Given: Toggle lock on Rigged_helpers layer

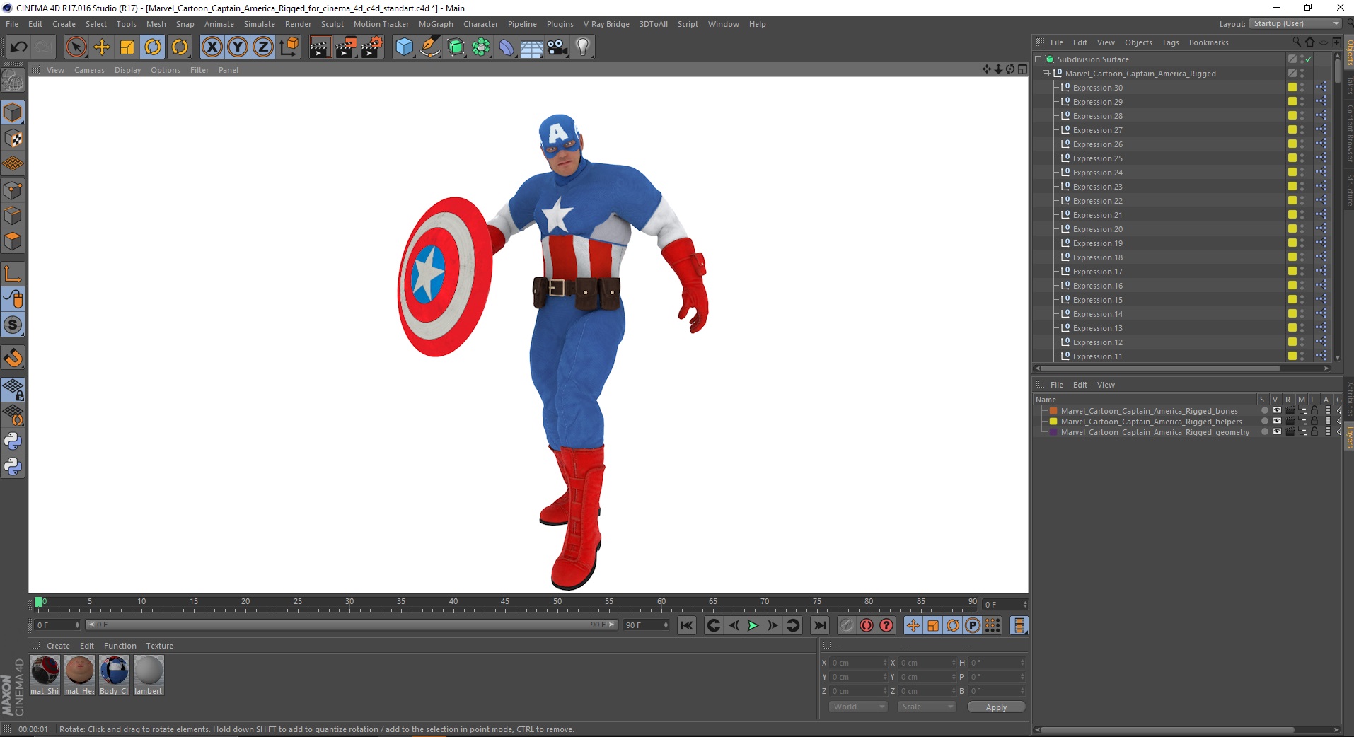Looking at the screenshot, I should click(x=1314, y=422).
